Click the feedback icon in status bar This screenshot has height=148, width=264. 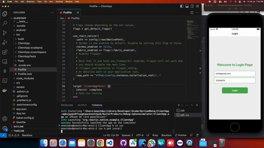pos(191,135)
